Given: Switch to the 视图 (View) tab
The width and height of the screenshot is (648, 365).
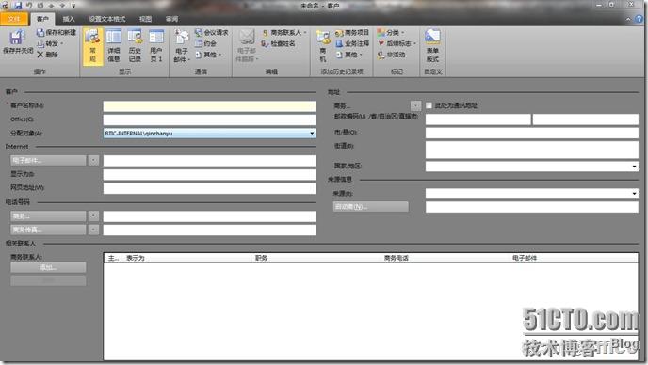Looking at the screenshot, I should (145, 19).
